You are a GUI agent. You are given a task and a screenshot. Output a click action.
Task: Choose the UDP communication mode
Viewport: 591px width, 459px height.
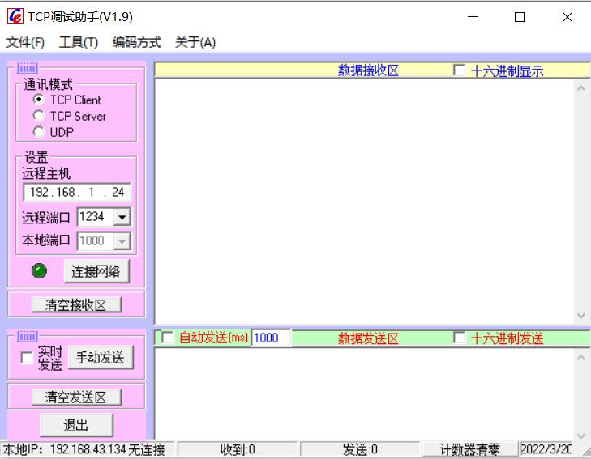[x=38, y=132]
